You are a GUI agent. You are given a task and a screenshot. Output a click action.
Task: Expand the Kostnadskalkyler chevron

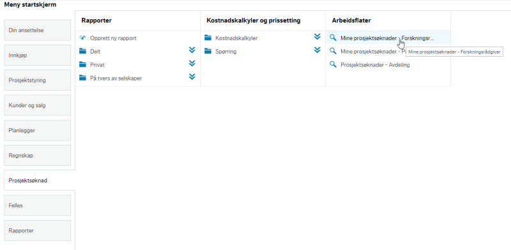click(x=317, y=36)
